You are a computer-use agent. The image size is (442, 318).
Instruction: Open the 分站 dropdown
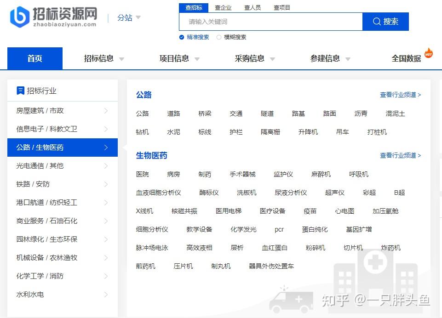point(129,18)
